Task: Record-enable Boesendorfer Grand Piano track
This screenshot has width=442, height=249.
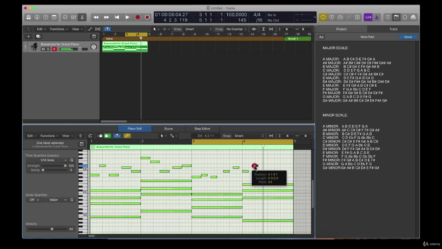Action: point(54,49)
